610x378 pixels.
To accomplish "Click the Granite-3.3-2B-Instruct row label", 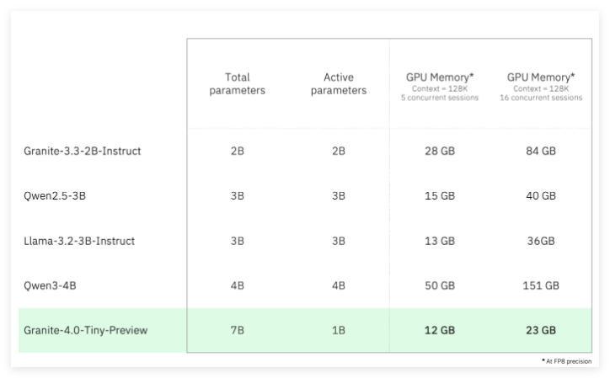I will 82,152.
